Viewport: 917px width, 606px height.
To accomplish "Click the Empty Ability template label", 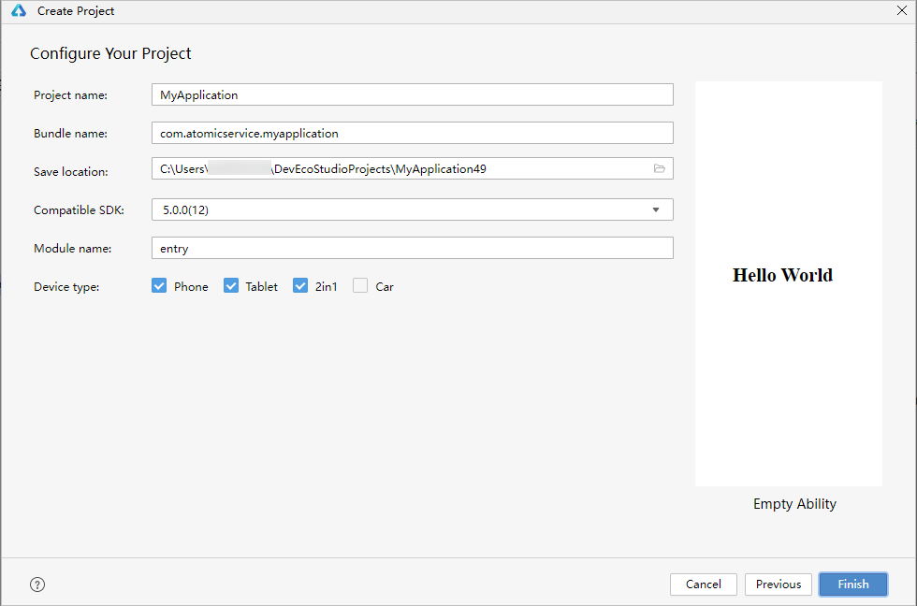I will pos(794,504).
